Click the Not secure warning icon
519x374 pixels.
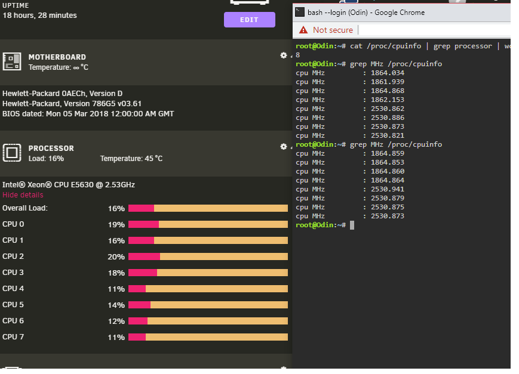303,30
